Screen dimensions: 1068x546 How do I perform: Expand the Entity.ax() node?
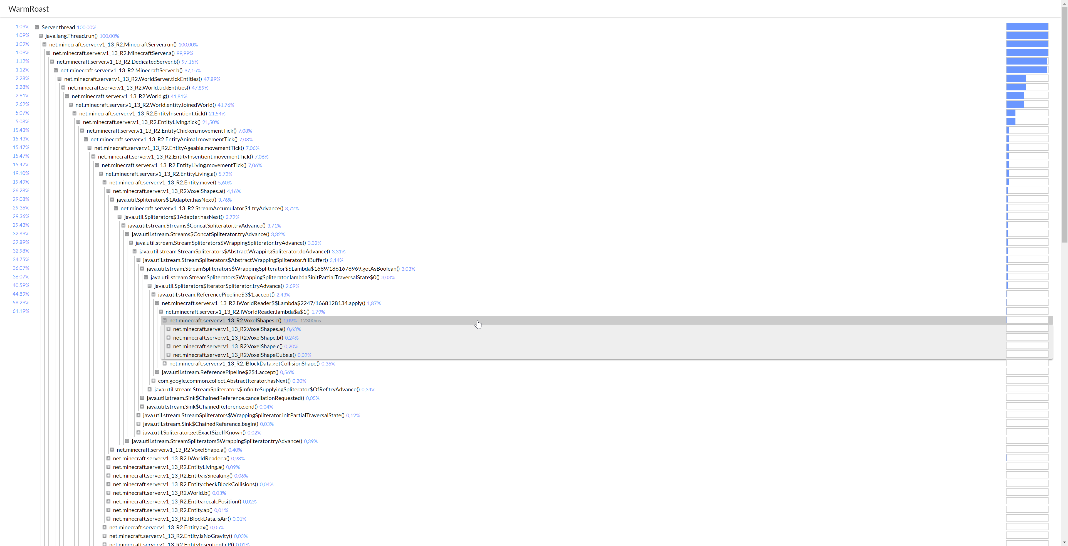coord(104,527)
